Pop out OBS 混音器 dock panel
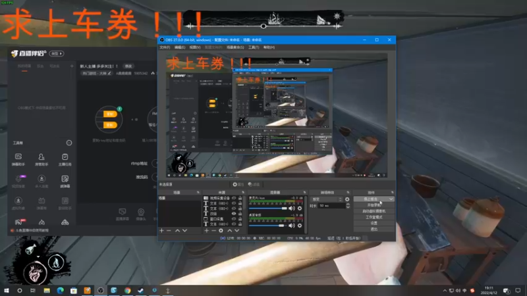The height and width of the screenshot is (296, 527). pos(304,192)
